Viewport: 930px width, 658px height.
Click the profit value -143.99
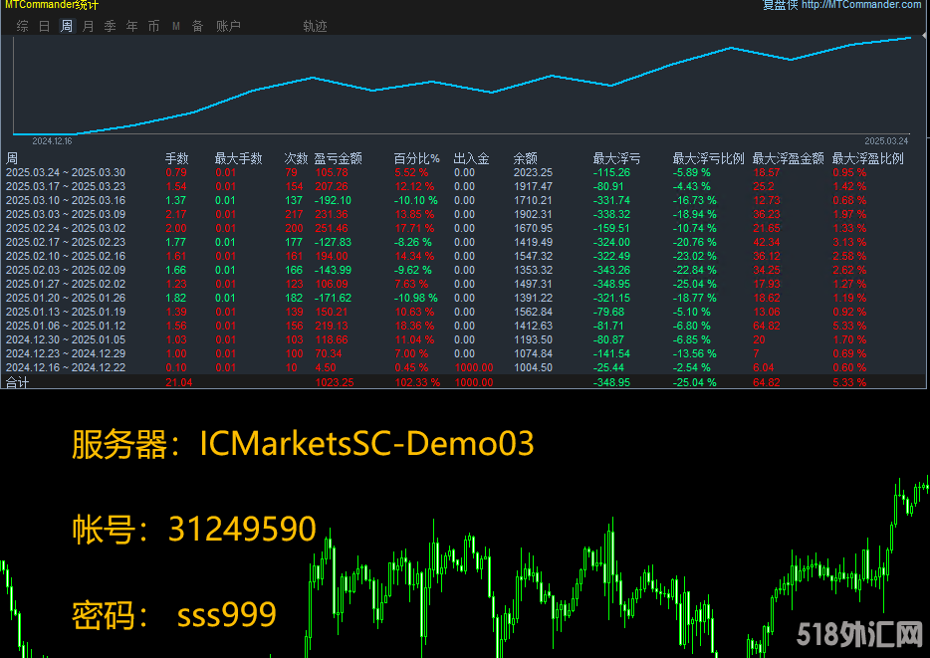333,270
